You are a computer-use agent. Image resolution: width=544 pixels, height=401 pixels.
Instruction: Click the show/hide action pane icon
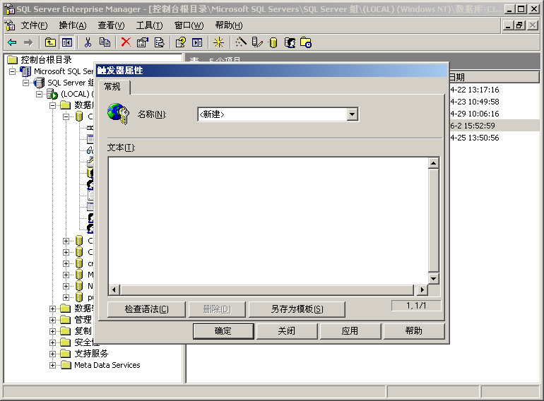(197, 42)
